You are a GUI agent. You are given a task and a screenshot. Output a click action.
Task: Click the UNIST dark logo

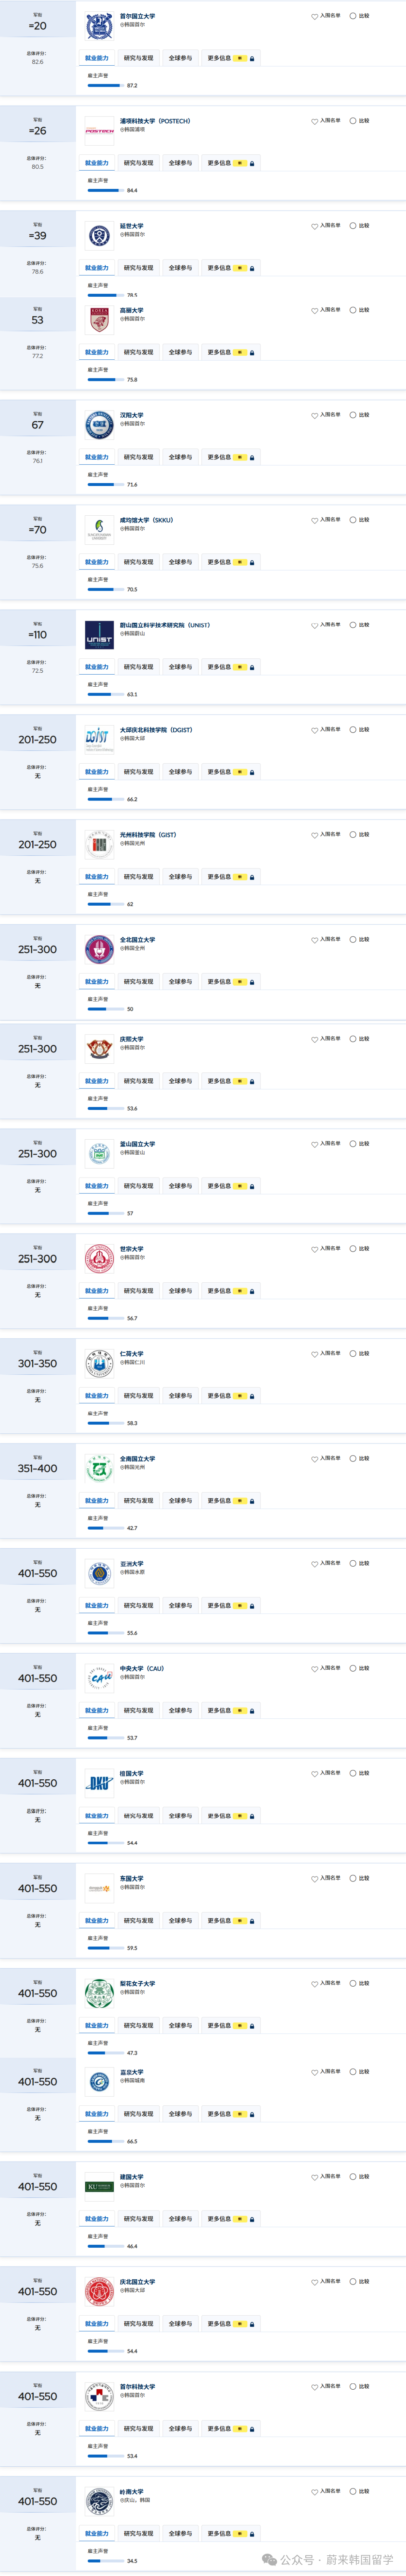coord(99,635)
